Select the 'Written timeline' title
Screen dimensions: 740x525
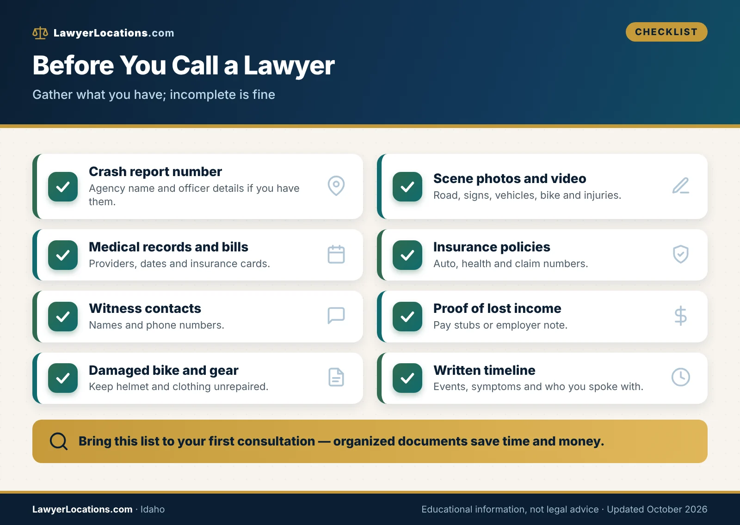click(x=484, y=370)
